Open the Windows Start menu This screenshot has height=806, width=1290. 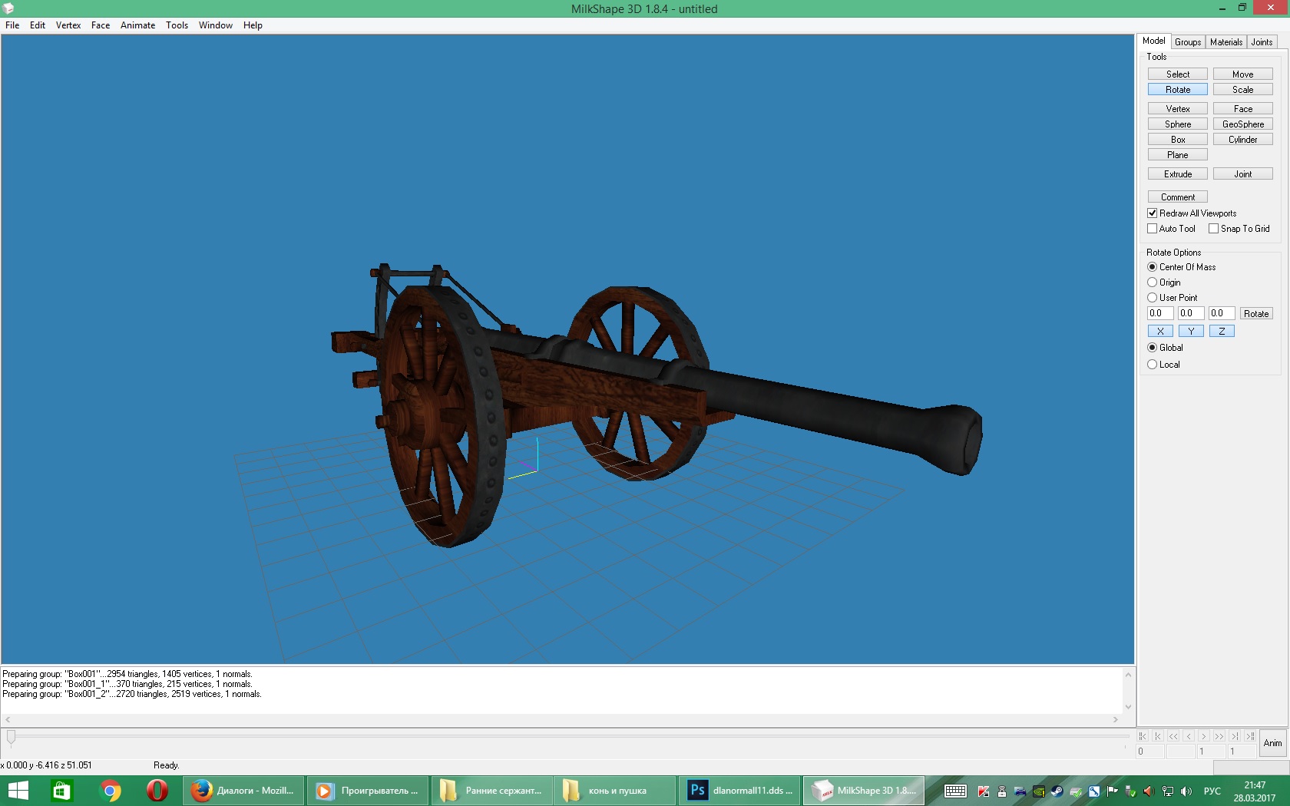click(17, 791)
